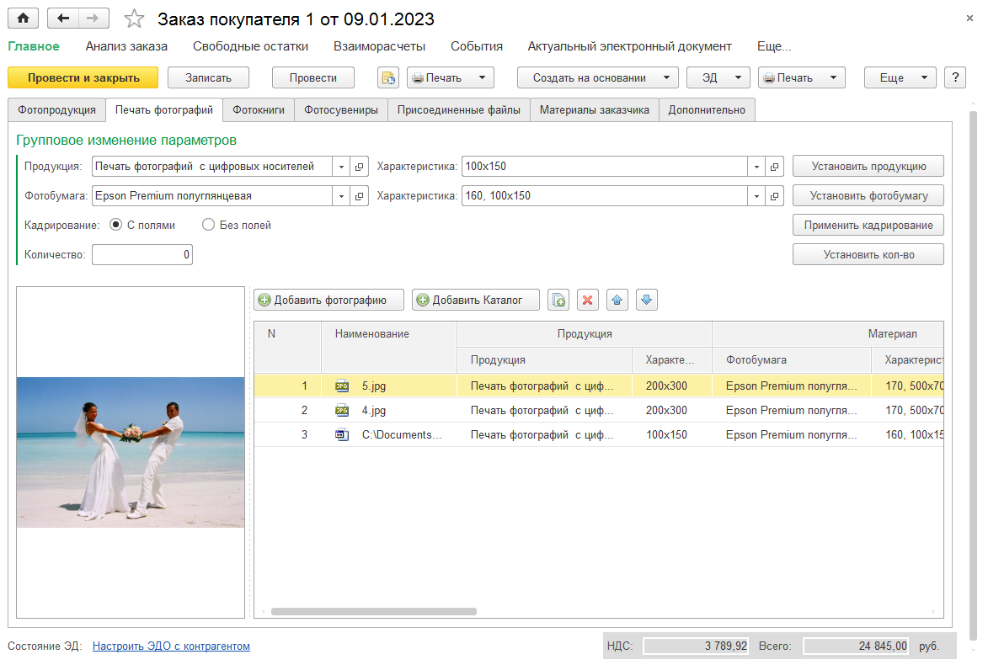Expand the ЭД dropdown button

[718, 77]
